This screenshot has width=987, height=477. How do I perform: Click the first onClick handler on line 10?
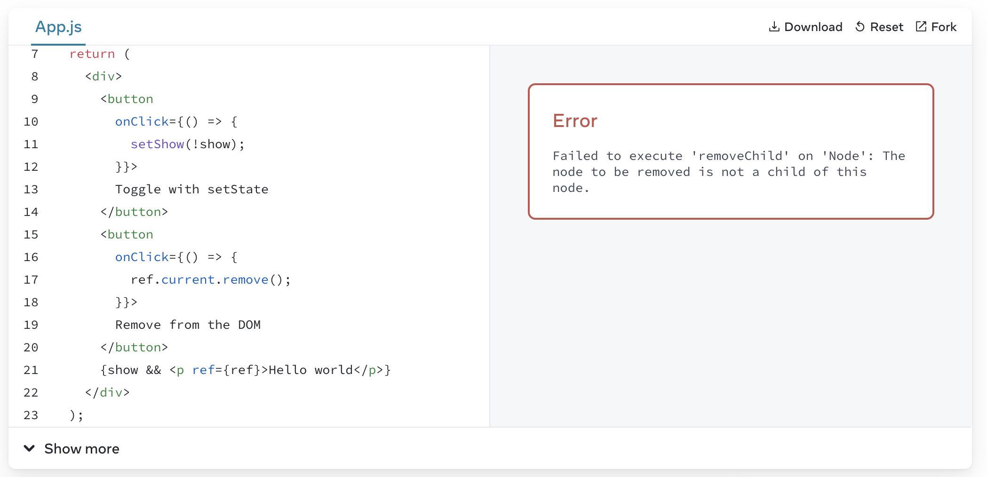176,121
